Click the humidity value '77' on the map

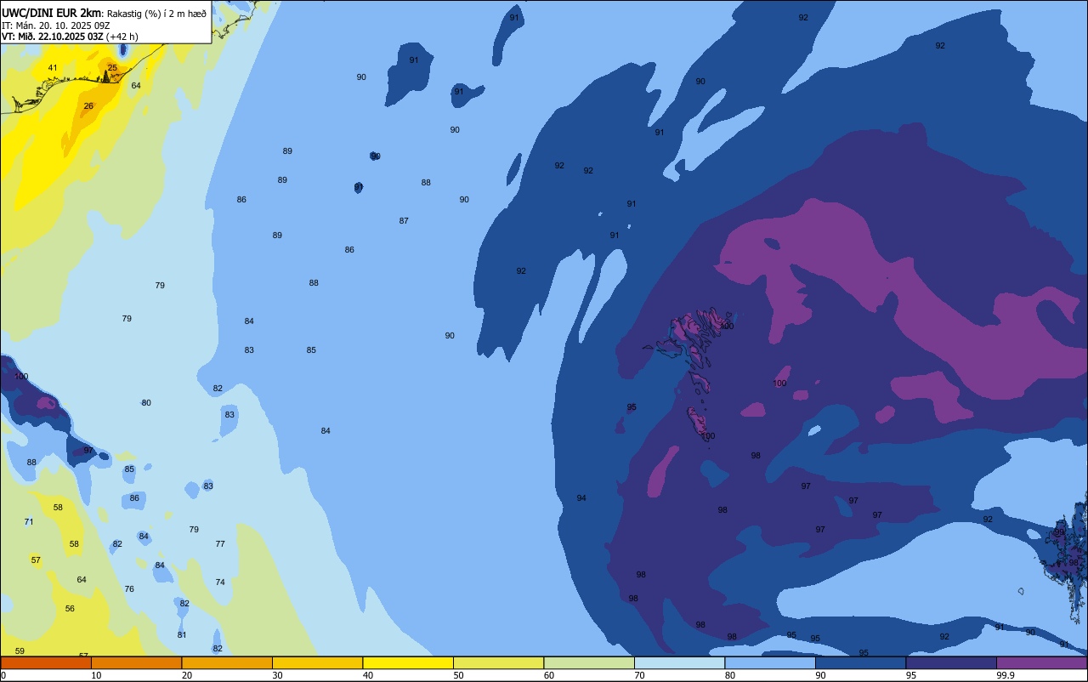220,544
